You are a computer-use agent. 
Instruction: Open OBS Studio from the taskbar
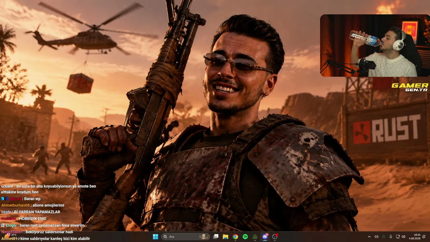[x=275, y=237]
